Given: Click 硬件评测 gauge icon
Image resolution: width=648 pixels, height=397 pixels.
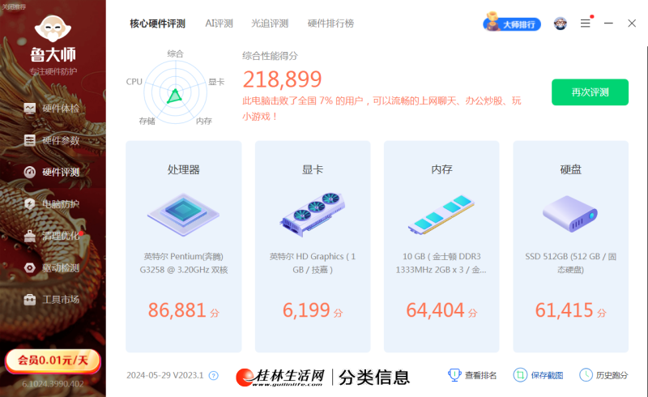Looking at the screenshot, I should (30, 172).
